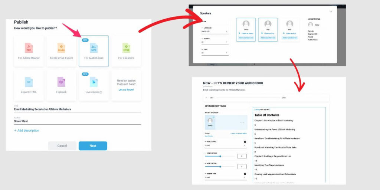Select the Flipbook publish icon
Viewport: 380px width, 190px height.
[x=61, y=82]
